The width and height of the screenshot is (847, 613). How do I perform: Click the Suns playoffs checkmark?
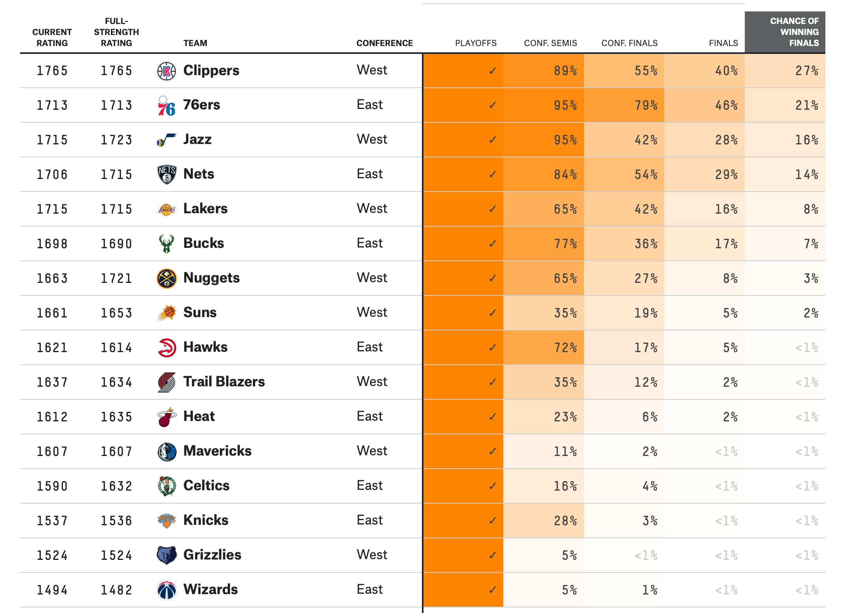pos(492,313)
